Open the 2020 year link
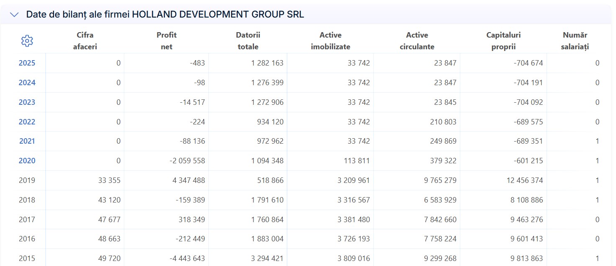The width and height of the screenshot is (616, 266). pos(27,161)
